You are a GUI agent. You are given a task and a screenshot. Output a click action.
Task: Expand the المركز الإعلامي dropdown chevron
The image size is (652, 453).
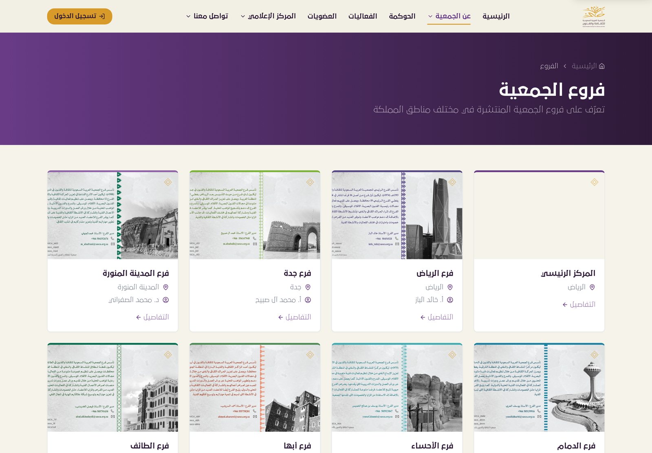[x=243, y=16]
